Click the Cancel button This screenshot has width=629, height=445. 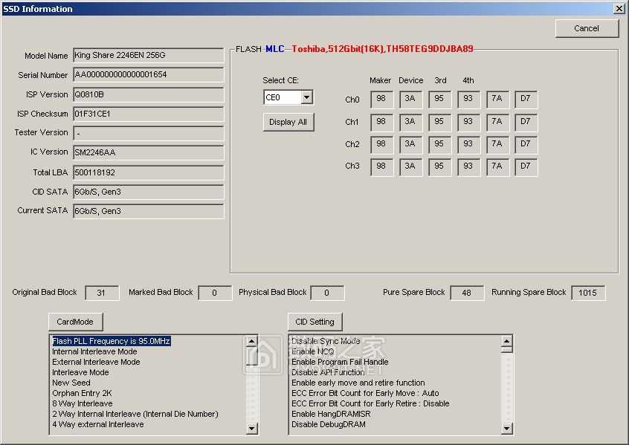(x=587, y=28)
